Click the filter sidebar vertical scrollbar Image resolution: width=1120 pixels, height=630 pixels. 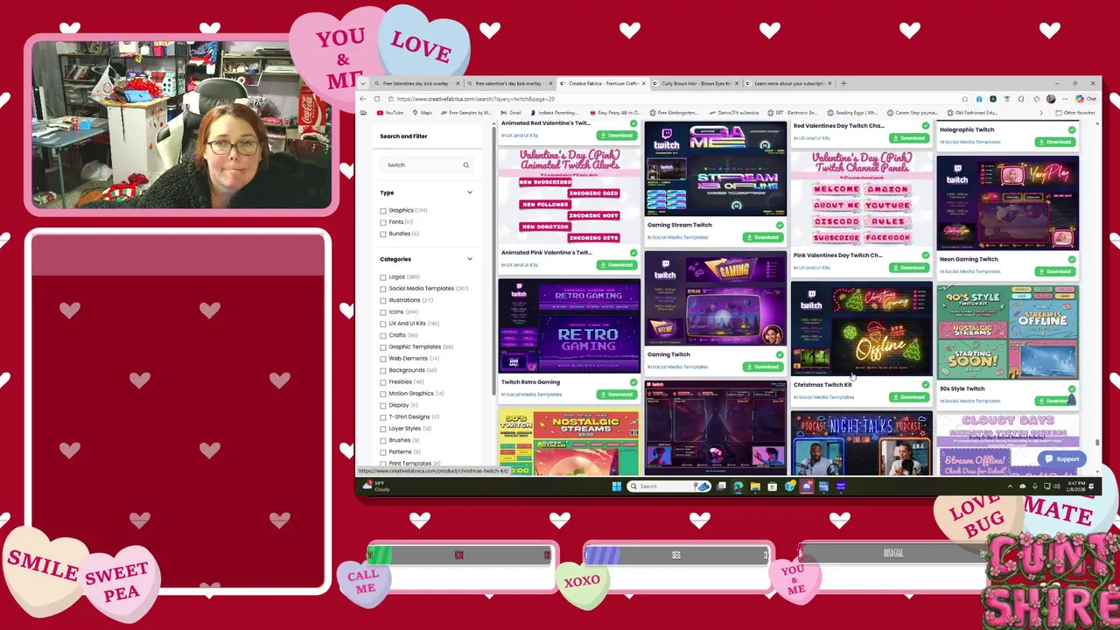tap(493, 262)
